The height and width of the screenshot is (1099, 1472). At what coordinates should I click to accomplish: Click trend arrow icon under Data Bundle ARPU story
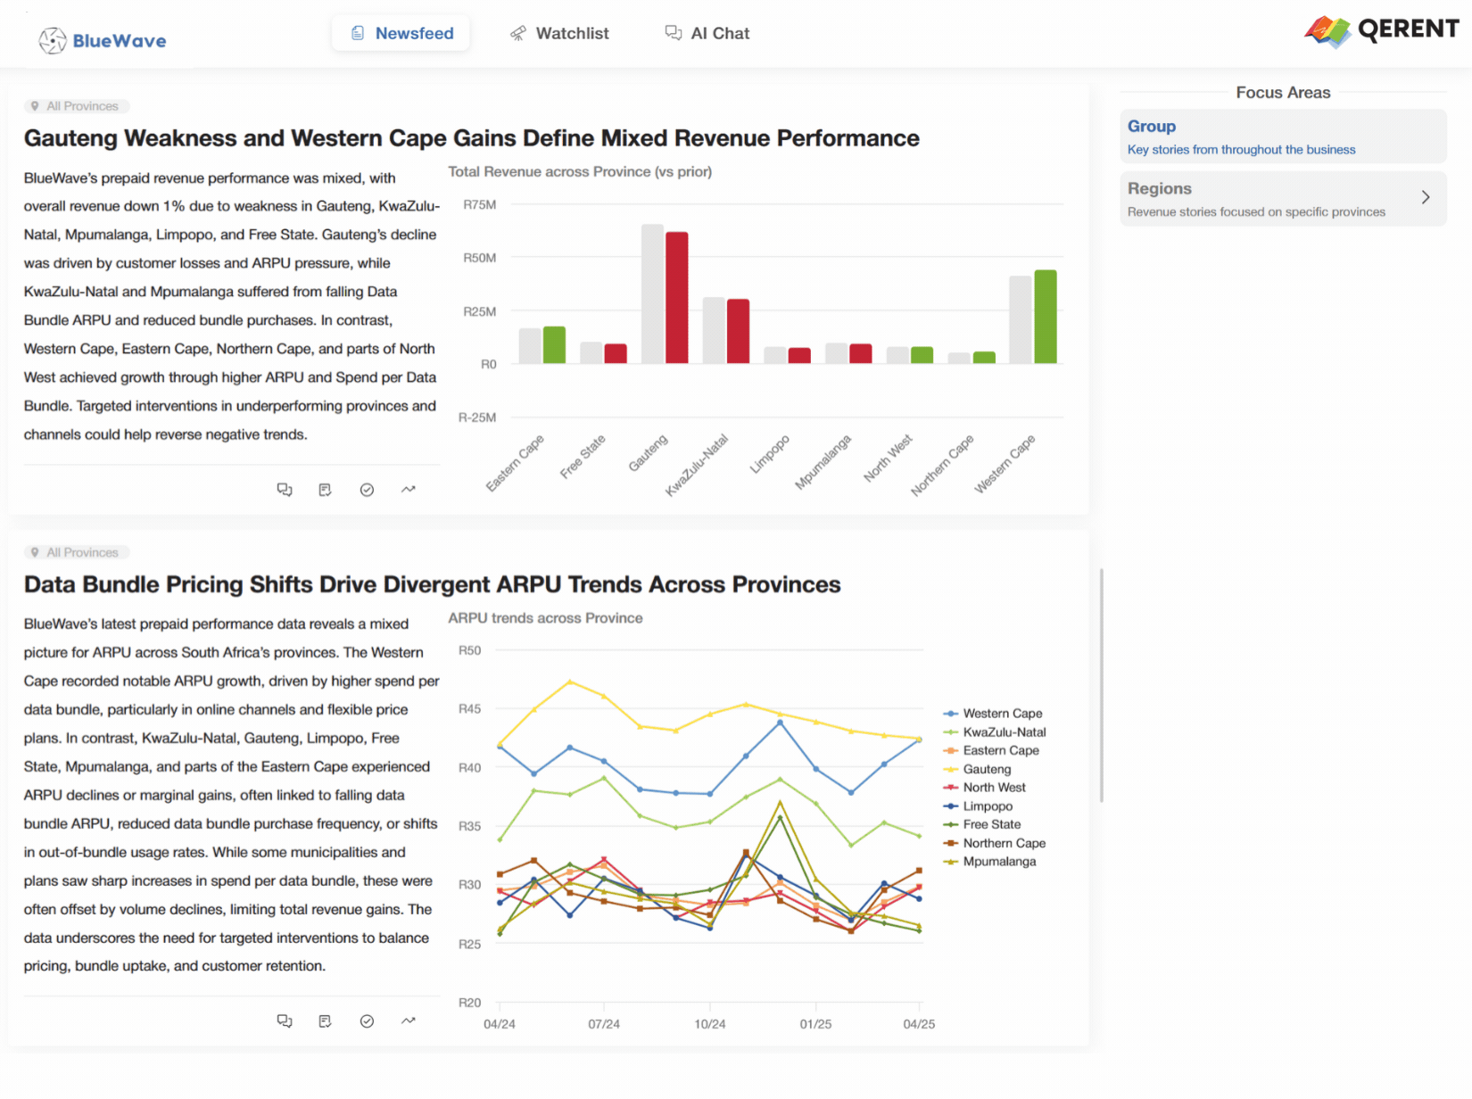point(409,1021)
